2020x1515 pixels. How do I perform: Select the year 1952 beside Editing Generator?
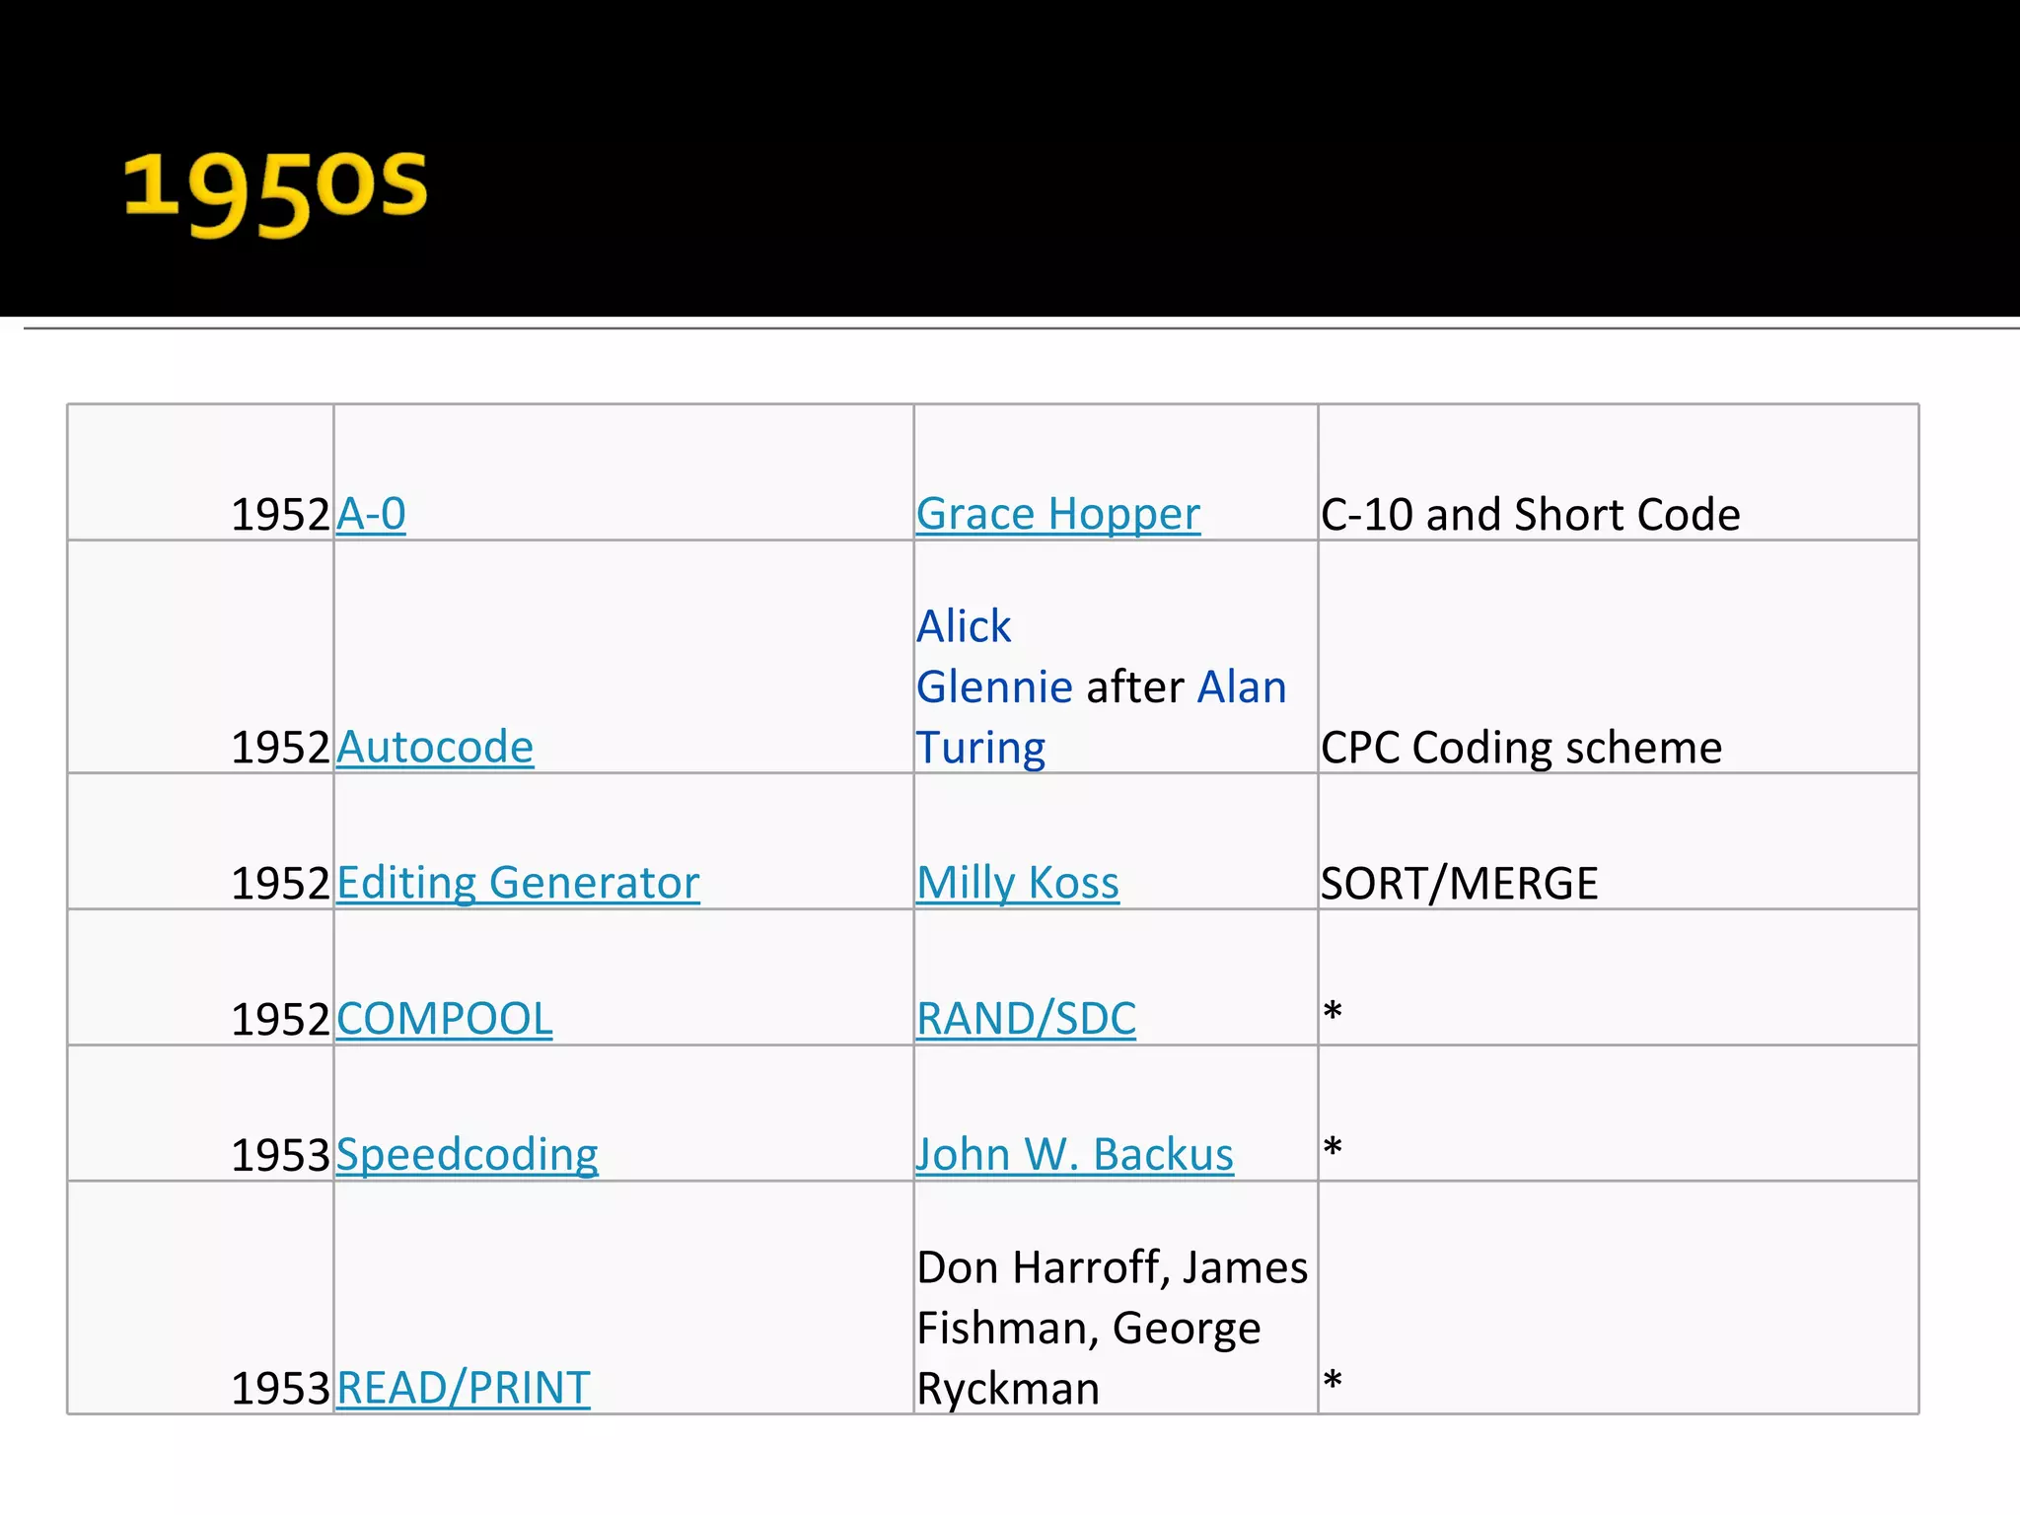[x=280, y=883]
